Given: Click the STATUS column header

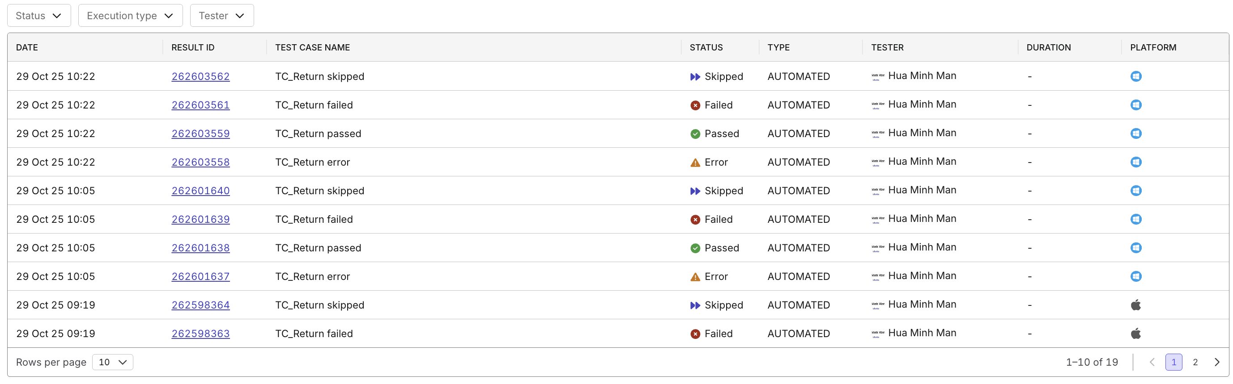Looking at the screenshot, I should [x=706, y=47].
